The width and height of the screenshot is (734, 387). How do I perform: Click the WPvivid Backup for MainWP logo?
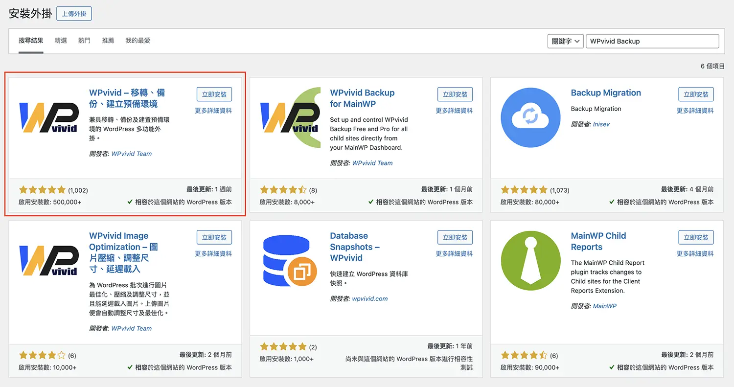click(x=290, y=117)
